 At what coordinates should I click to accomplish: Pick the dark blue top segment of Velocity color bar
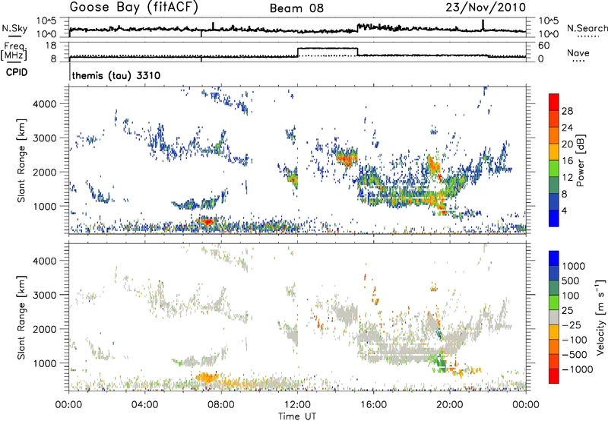[x=554, y=258]
